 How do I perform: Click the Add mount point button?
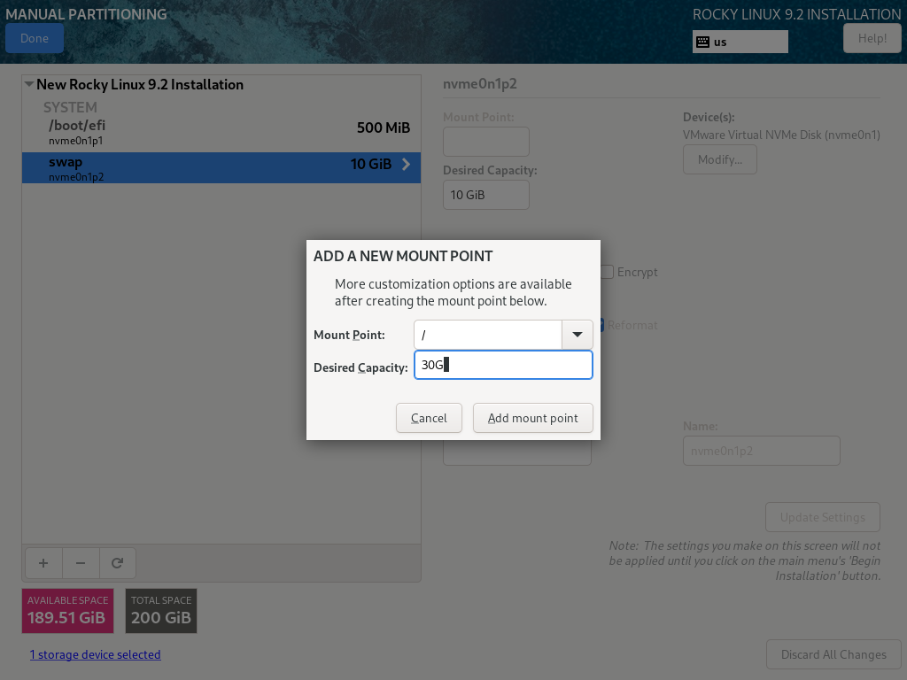pos(532,418)
